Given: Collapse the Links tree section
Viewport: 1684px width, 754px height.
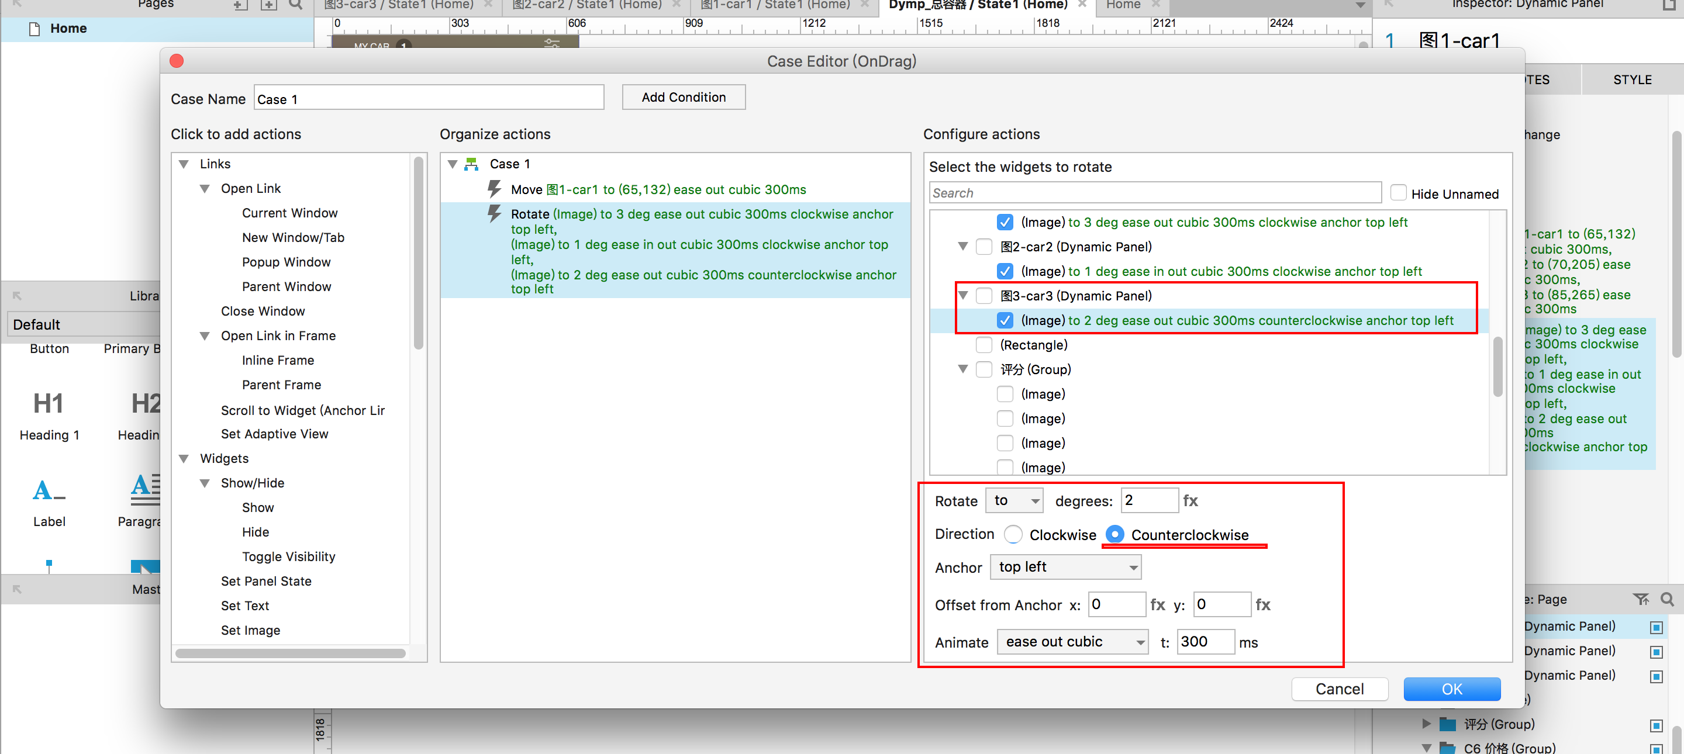Looking at the screenshot, I should pyautogui.click(x=184, y=164).
